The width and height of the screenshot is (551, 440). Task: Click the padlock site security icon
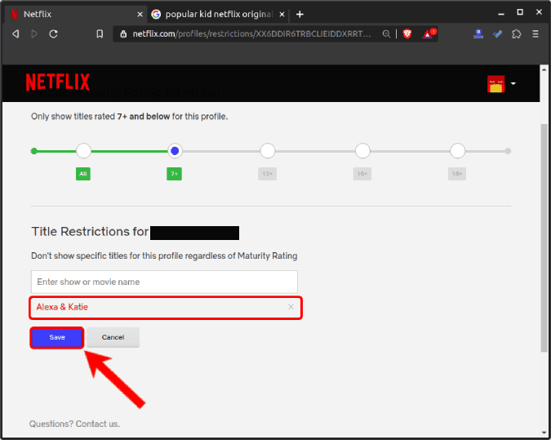coord(123,34)
